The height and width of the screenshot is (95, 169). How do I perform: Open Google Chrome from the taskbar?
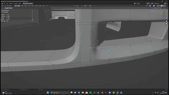[114, 93]
